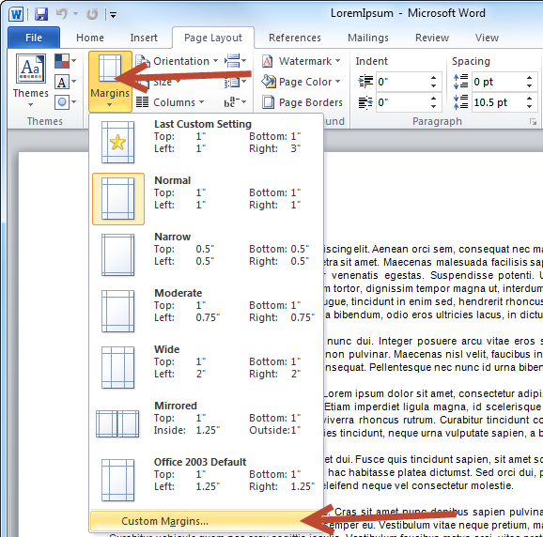Increase Spacing Before with up arrow
The image size is (543, 537).
coord(529,78)
